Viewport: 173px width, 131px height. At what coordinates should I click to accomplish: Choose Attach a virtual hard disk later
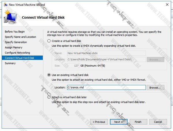pos(49,97)
